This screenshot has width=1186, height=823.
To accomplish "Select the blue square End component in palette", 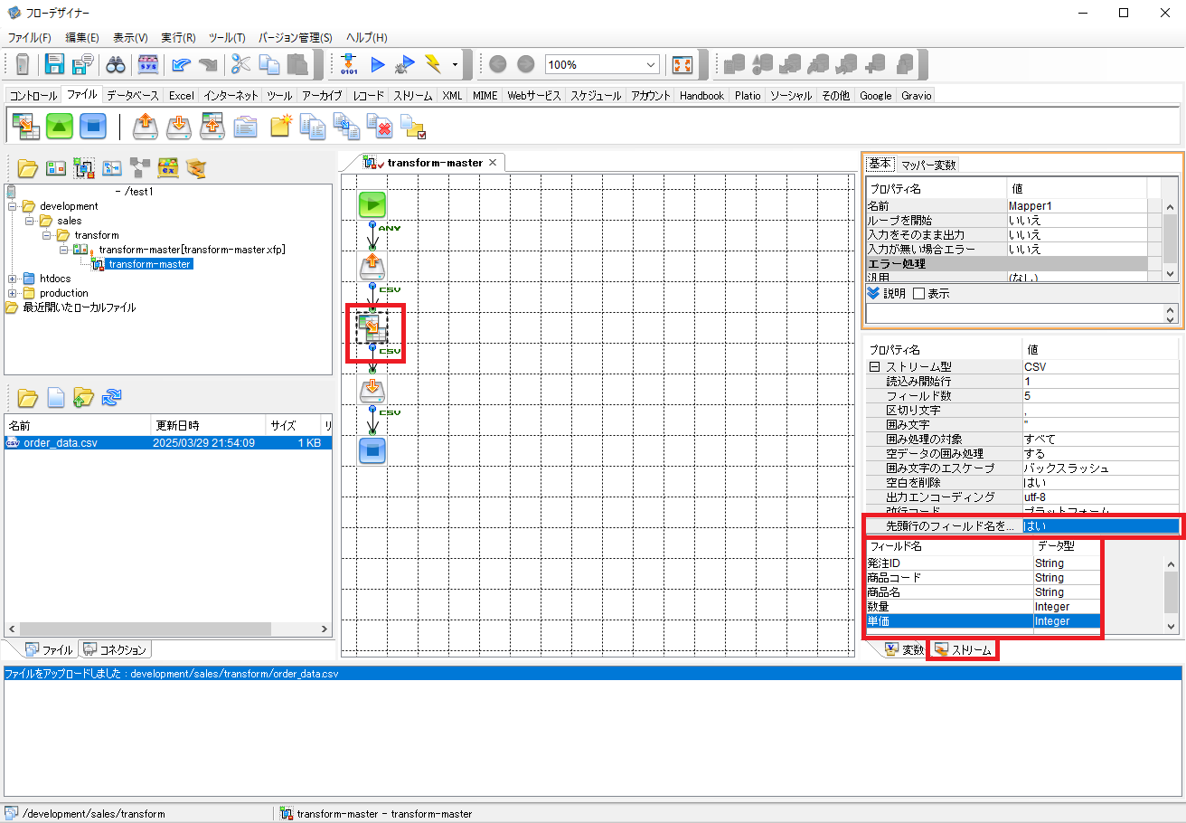I will pyautogui.click(x=93, y=127).
